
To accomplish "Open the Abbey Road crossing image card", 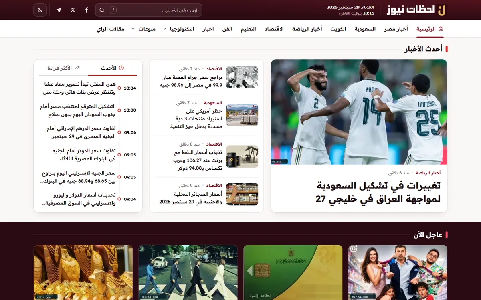I will (x=188, y=272).
